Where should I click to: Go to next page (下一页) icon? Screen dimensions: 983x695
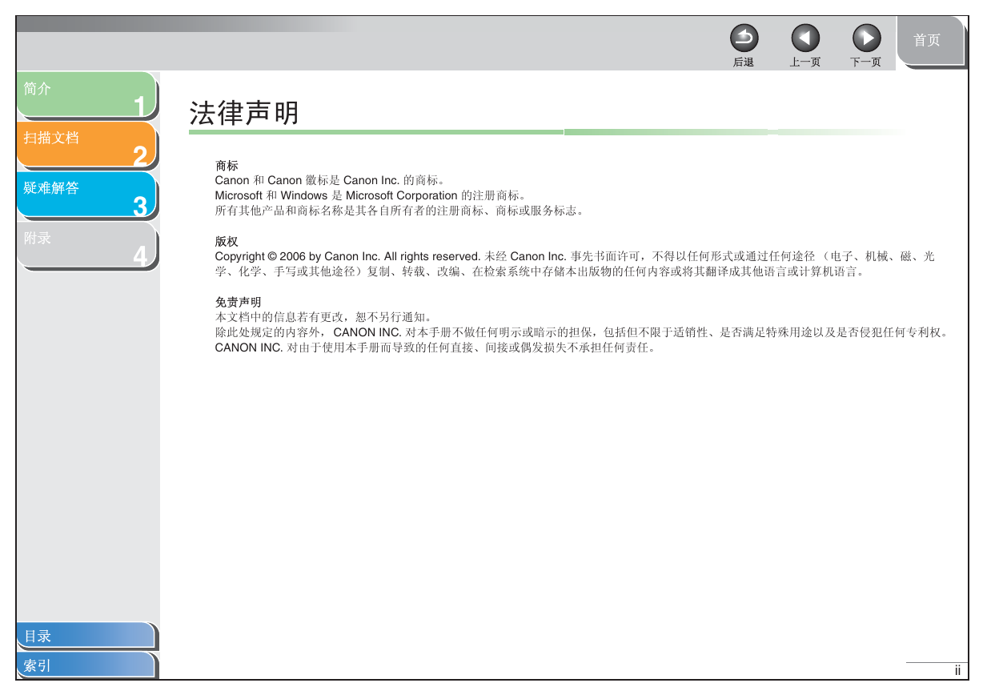click(866, 38)
